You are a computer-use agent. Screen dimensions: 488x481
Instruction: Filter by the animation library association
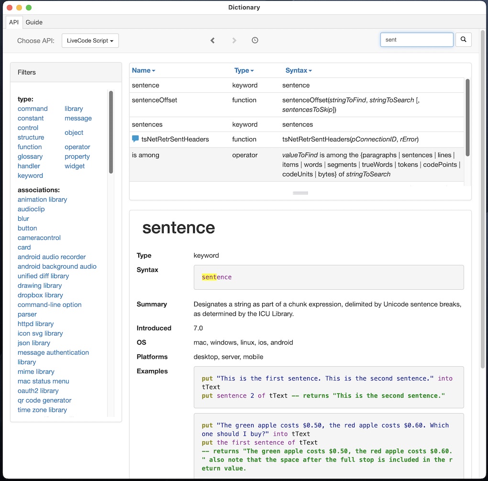tap(42, 199)
